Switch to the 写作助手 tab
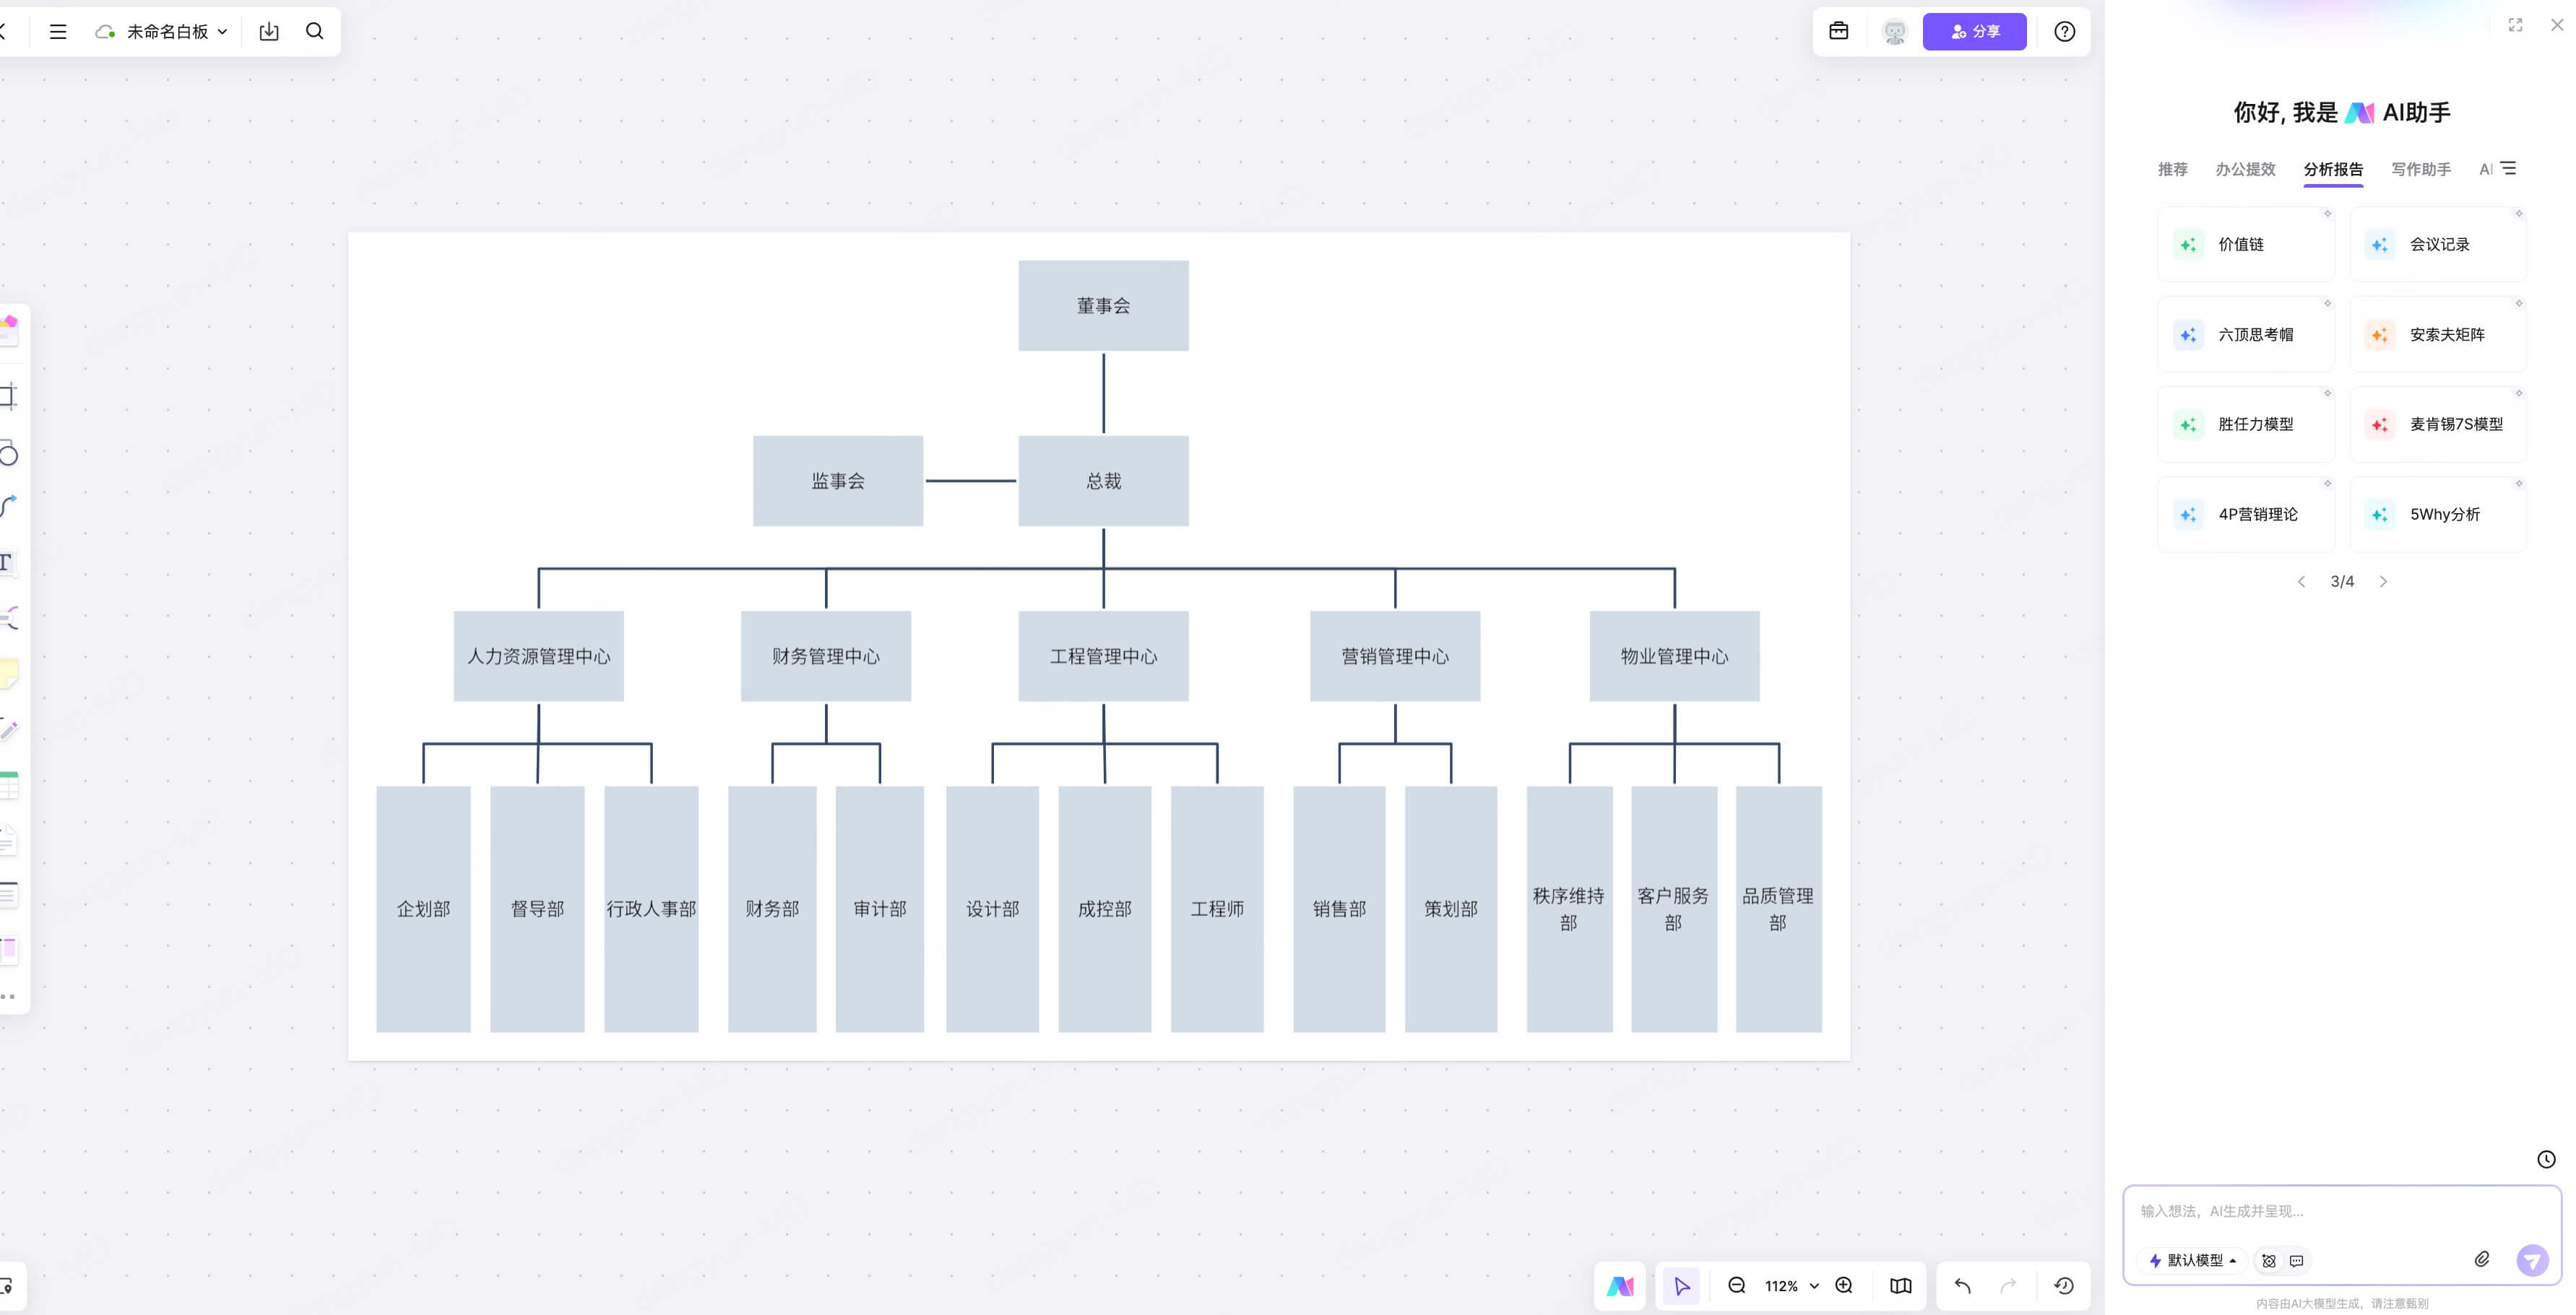This screenshot has height=1315, width=2576. point(2420,169)
